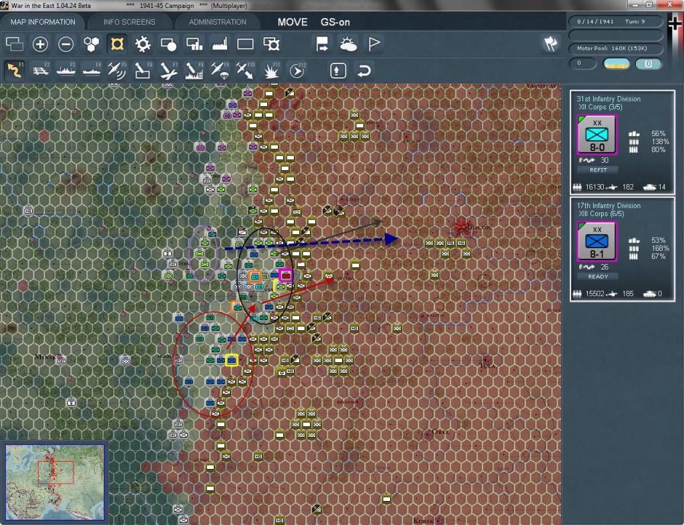This screenshot has width=684, height=525.
Task: Select the magenta-highlighted red unit counter
Action: 286,276
